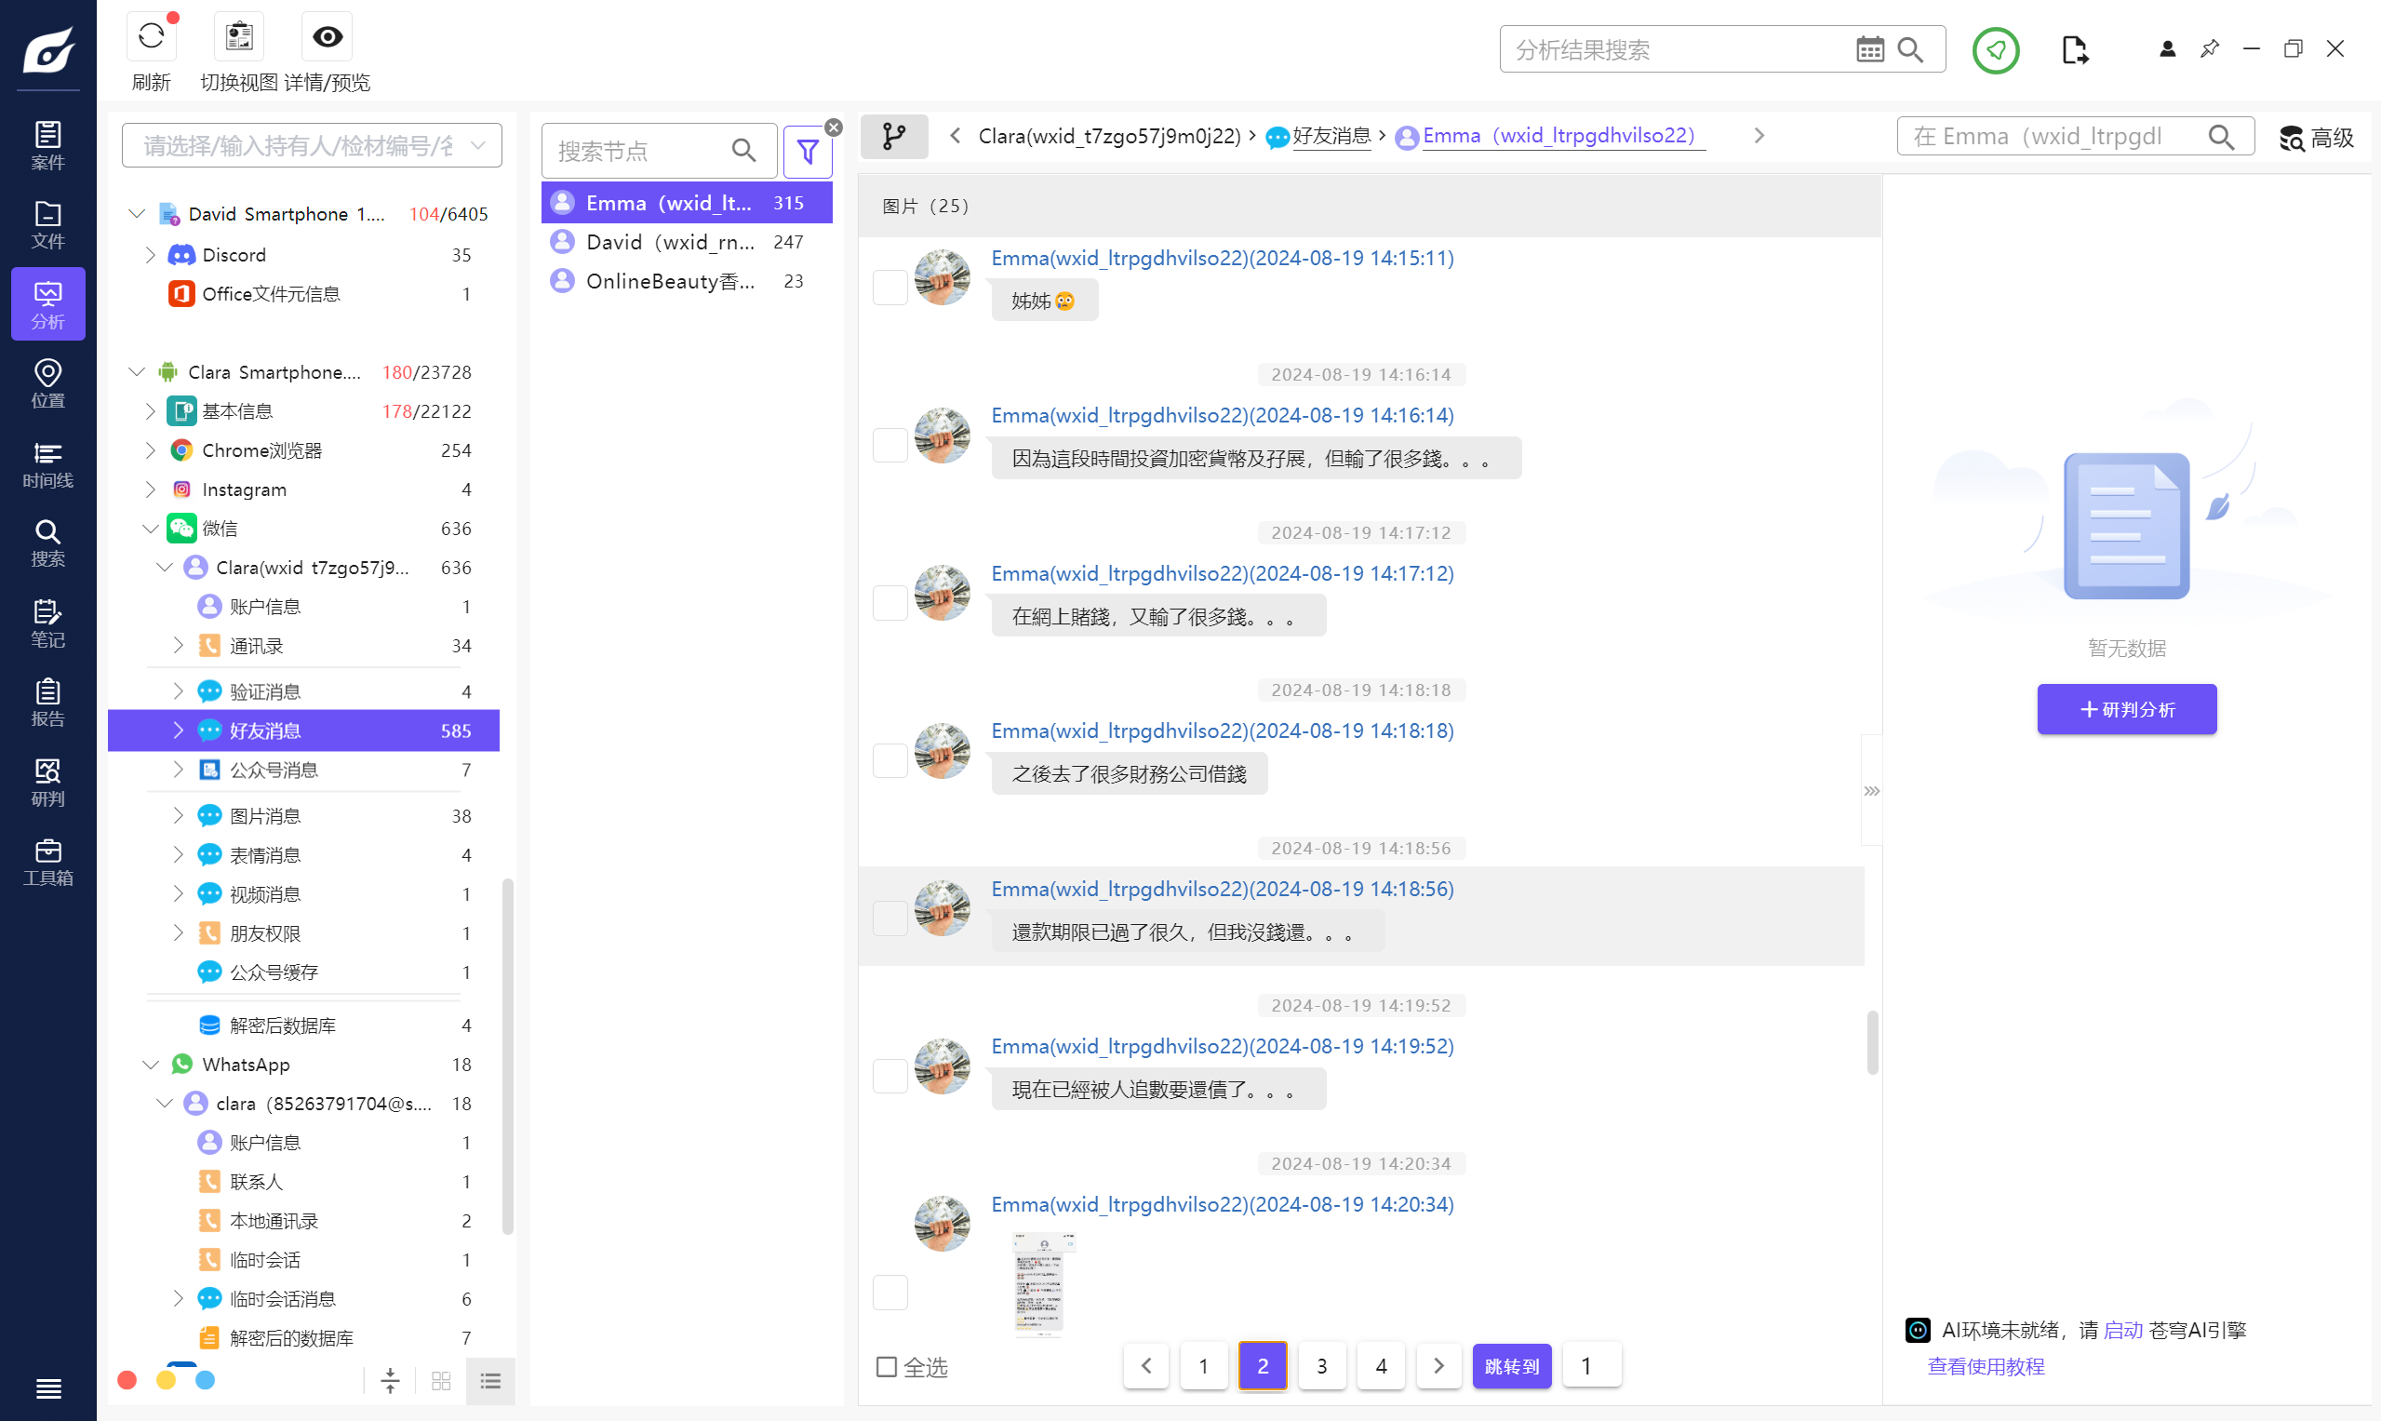
Task: Open the holder/evidence selection dropdown
Action: [x=311, y=145]
